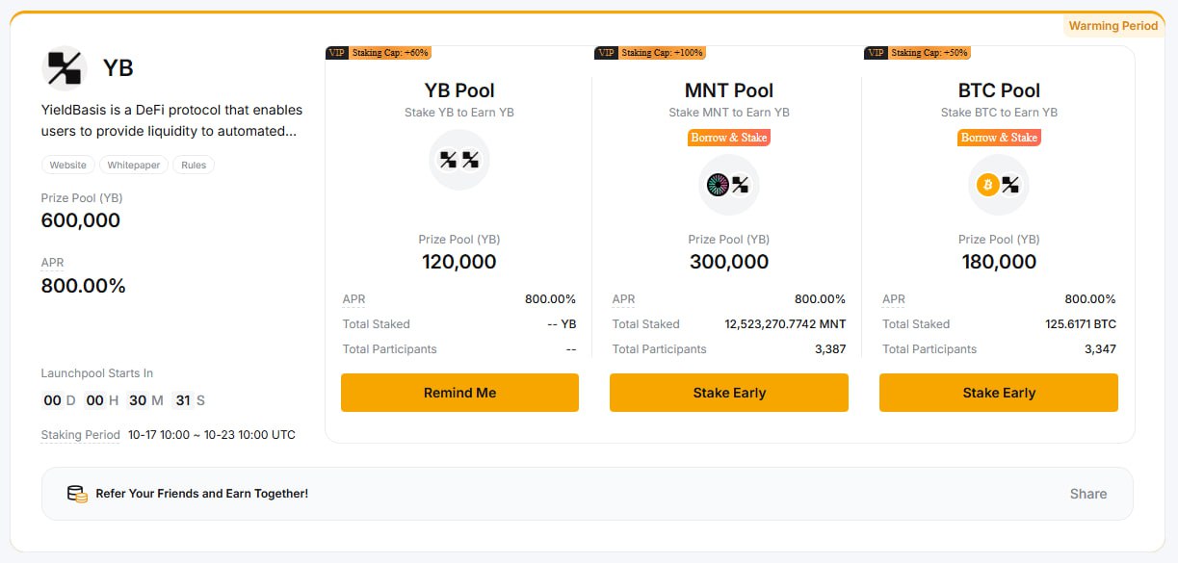Click the YB token logo icon
Image resolution: width=1178 pixels, height=563 pixels.
(x=65, y=67)
